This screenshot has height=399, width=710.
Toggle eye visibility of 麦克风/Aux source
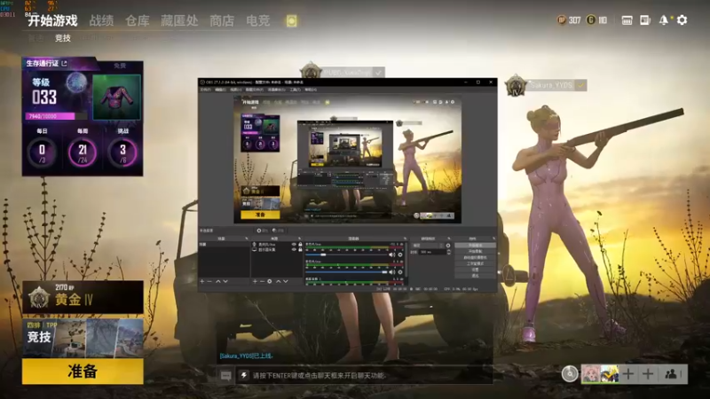(x=294, y=245)
